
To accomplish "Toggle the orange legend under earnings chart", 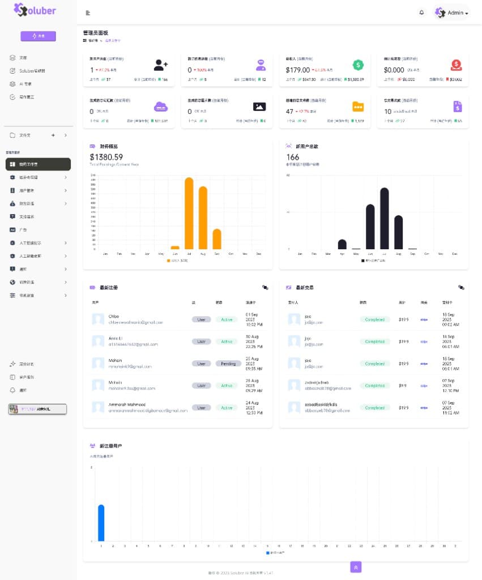I will (177, 261).
